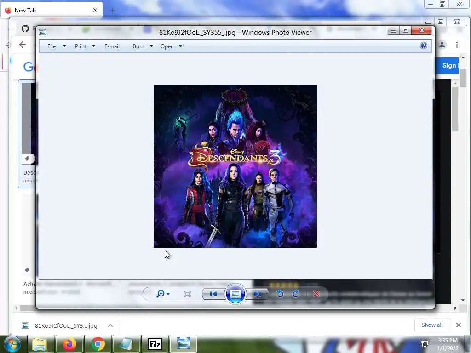This screenshot has width=471, height=353.
Task: Click the GitHub icon in Chrome
Action: pyautogui.click(x=25, y=28)
